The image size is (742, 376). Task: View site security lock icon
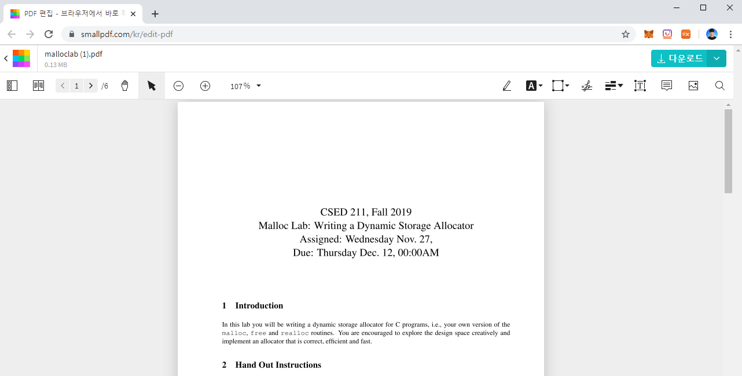(x=72, y=34)
